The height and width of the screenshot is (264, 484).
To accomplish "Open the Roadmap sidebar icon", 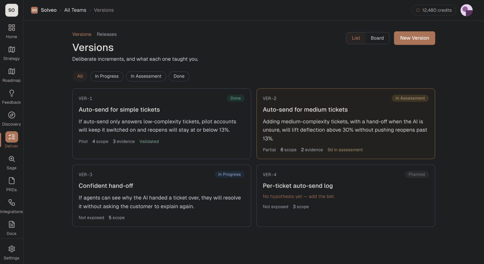I will [x=11, y=72].
